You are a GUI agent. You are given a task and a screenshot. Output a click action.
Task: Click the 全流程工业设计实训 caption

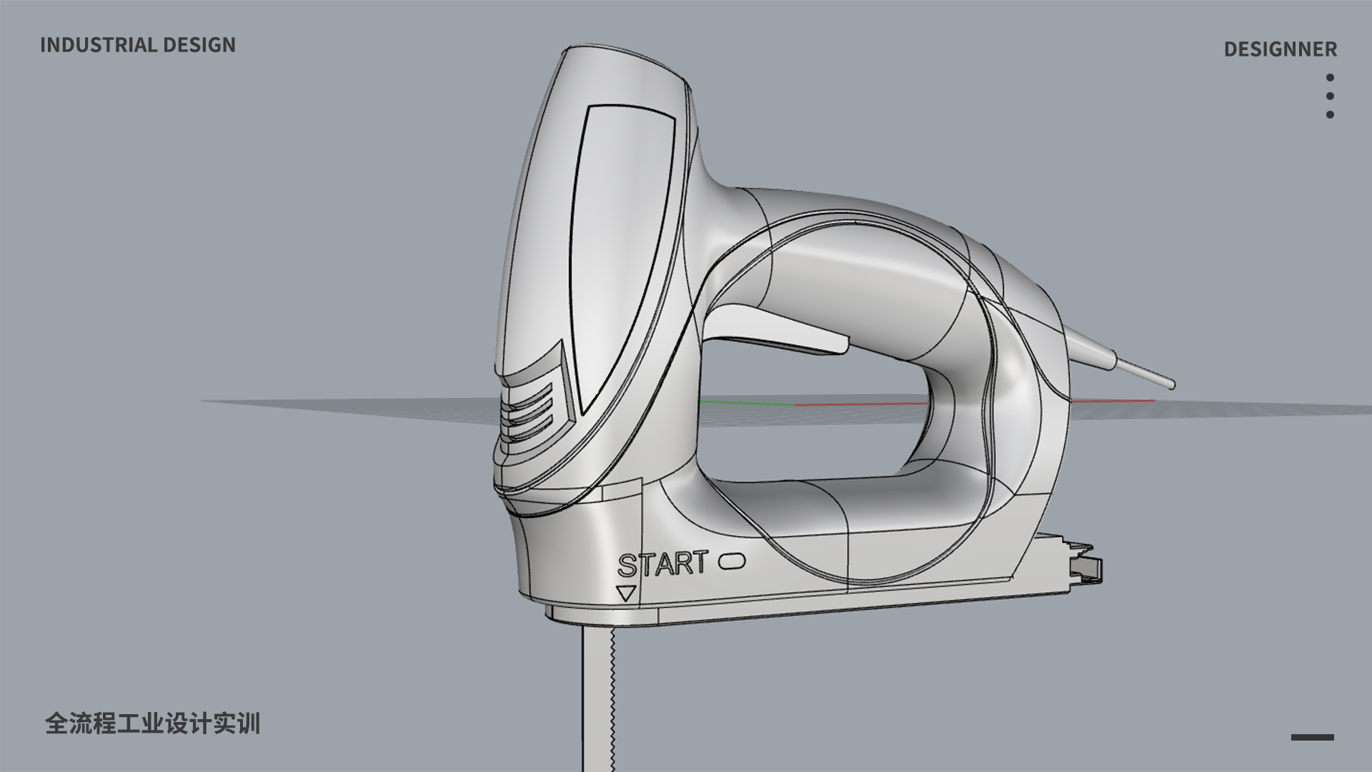(152, 723)
